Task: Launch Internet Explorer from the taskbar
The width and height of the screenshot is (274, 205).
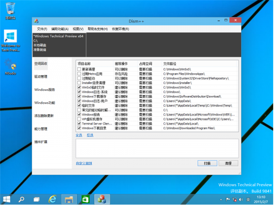Action: pos(53,199)
